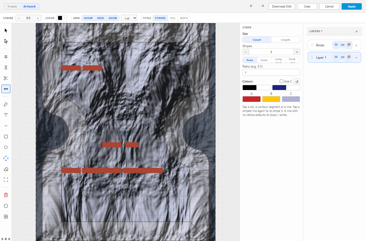Toggle visibility of Layer 1

pos(336,57)
